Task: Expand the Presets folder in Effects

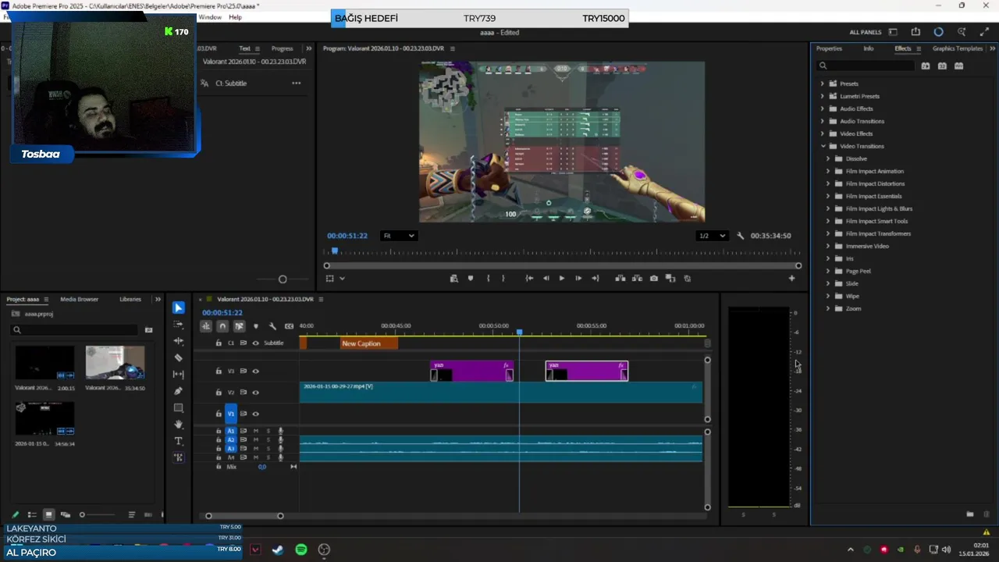Action: pyautogui.click(x=822, y=84)
